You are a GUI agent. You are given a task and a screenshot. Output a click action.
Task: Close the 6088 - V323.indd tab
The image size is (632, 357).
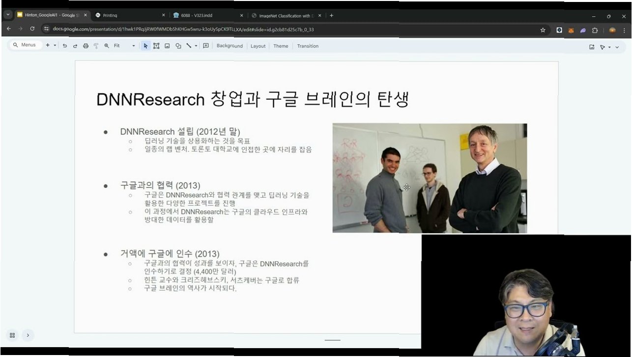[x=242, y=15]
